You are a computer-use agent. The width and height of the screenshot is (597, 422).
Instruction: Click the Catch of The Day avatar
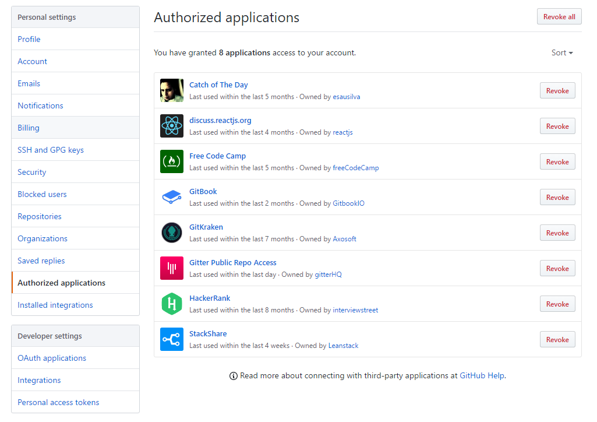(x=171, y=90)
